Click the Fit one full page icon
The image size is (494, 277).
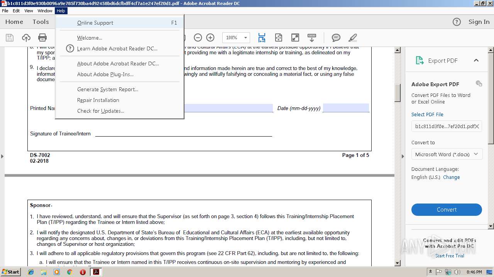pos(279,37)
